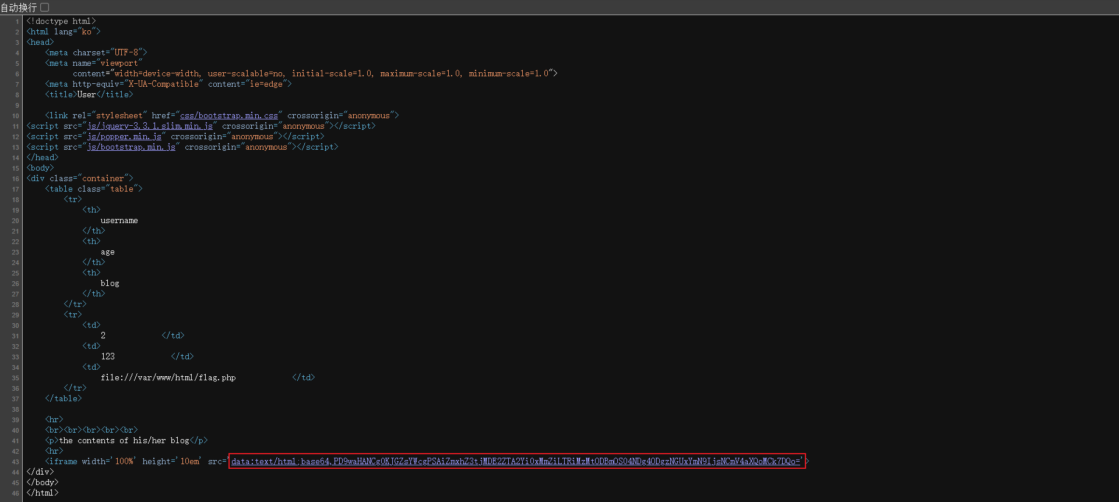Toggle the 自动换行 line wrap checkbox
Image resolution: width=1119 pixels, height=502 pixels.
pos(45,7)
